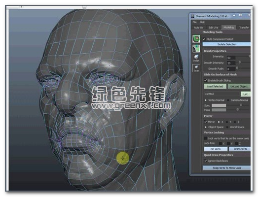The width and height of the screenshot is (258, 197).
Task: Switch to the Edit UVs tab
Action: click(x=213, y=28)
